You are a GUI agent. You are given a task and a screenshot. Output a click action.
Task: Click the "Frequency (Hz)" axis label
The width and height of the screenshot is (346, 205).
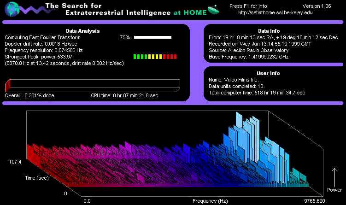tap(210, 201)
